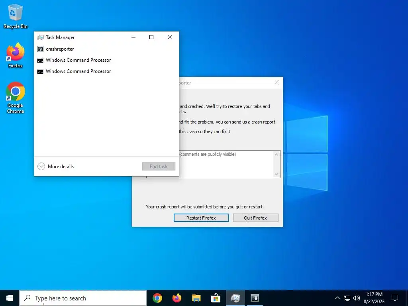The image size is (408, 306).
Task: Click crashreporter taskbar button
Action: click(255, 298)
